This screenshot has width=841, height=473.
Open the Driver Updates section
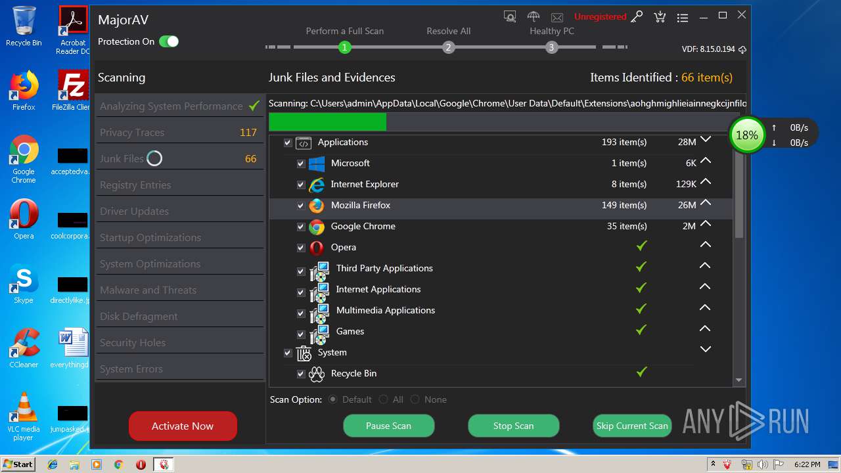pos(179,211)
